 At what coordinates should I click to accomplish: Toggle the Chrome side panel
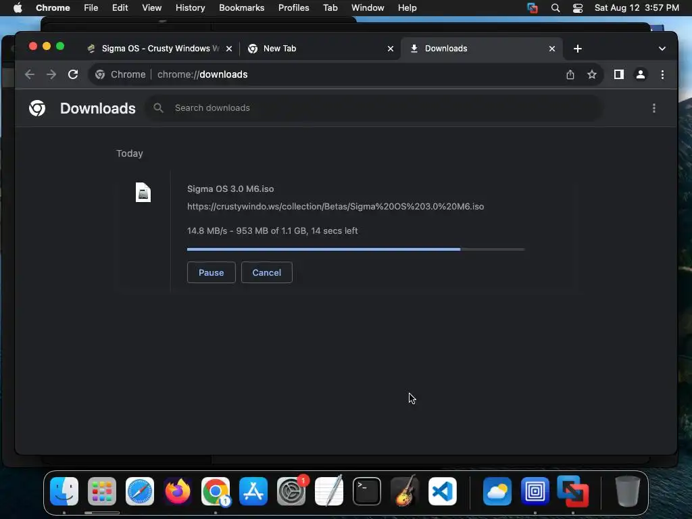[619, 74]
